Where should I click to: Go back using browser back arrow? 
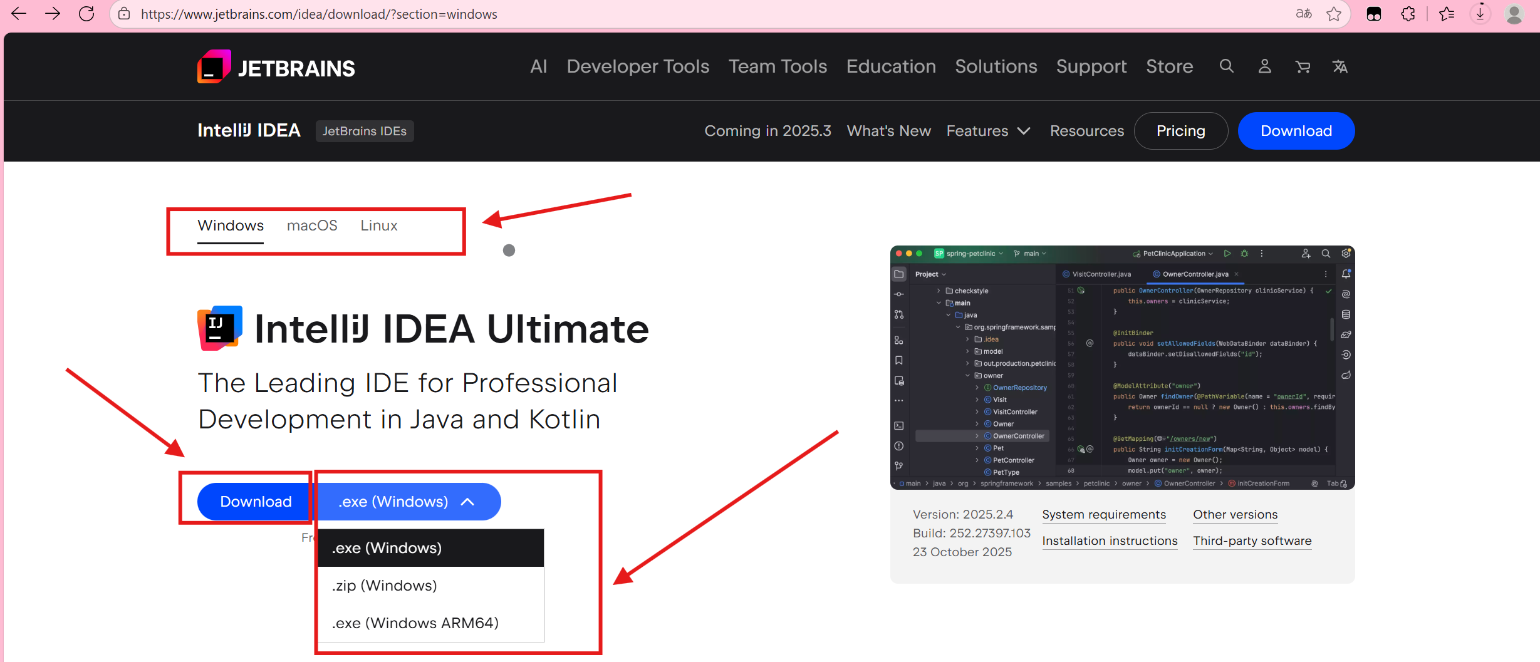click(19, 14)
